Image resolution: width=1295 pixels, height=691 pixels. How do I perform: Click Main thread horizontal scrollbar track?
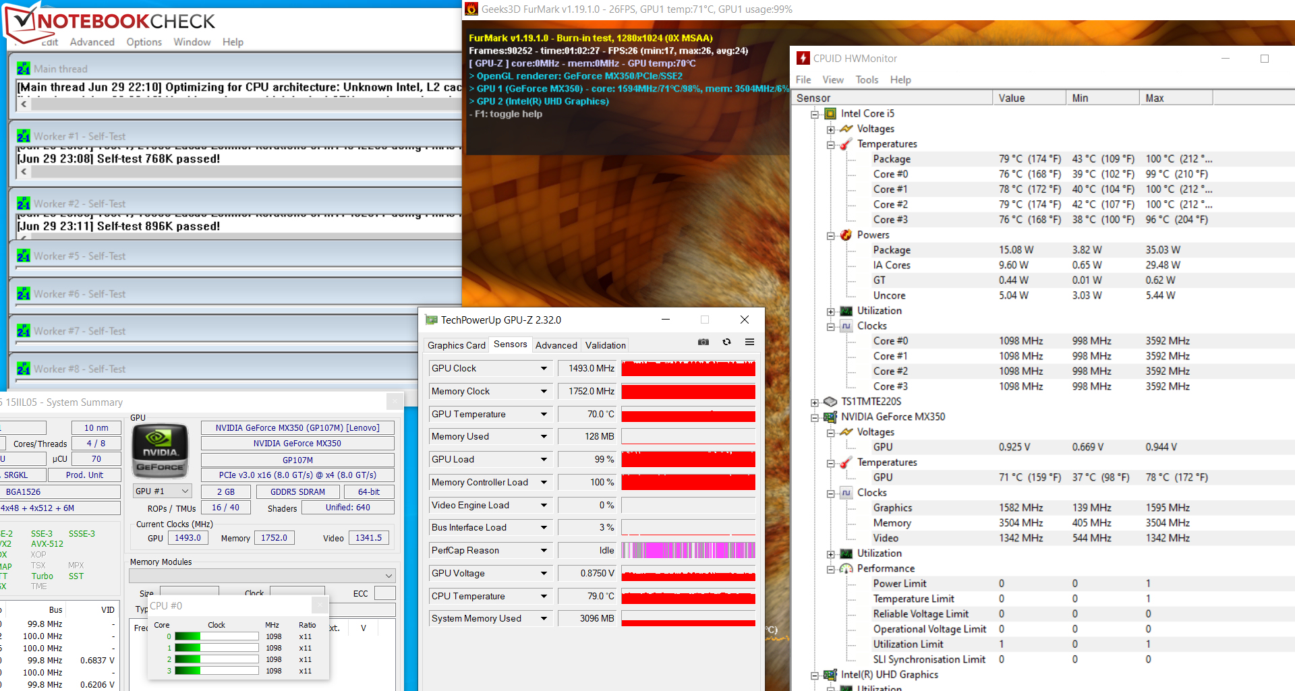point(246,104)
